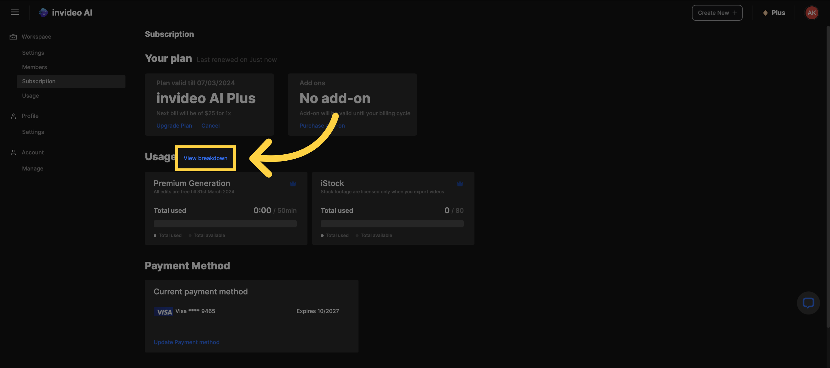Image resolution: width=830 pixels, height=368 pixels.
Task: Click the Premium Generation usage bar
Action: click(x=225, y=223)
